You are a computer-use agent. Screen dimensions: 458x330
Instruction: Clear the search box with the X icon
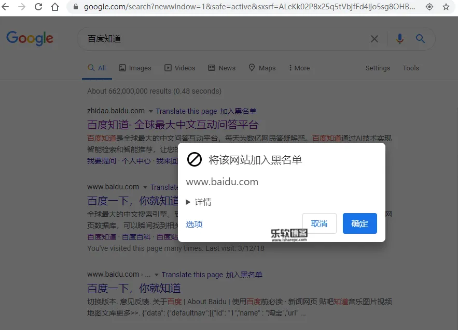click(374, 39)
